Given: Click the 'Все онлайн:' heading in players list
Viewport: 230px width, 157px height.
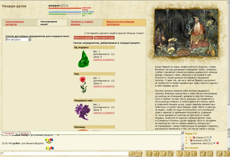Looking at the screenshot, I should click(x=192, y=148).
